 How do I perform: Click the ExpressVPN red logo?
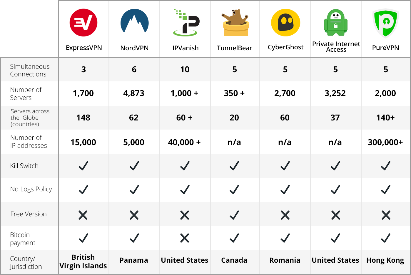pyautogui.click(x=83, y=23)
